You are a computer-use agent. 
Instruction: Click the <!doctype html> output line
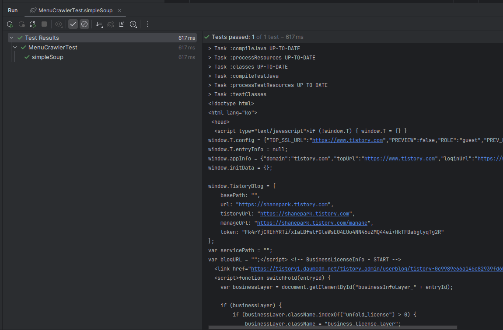click(x=231, y=104)
